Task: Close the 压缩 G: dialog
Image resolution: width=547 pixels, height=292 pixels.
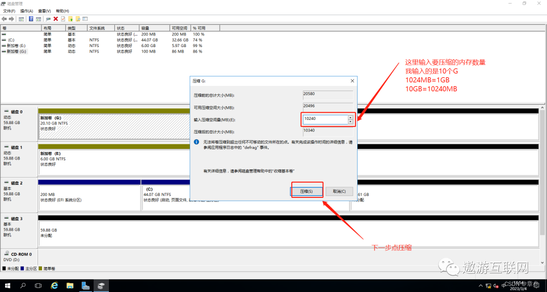Action: [x=352, y=81]
